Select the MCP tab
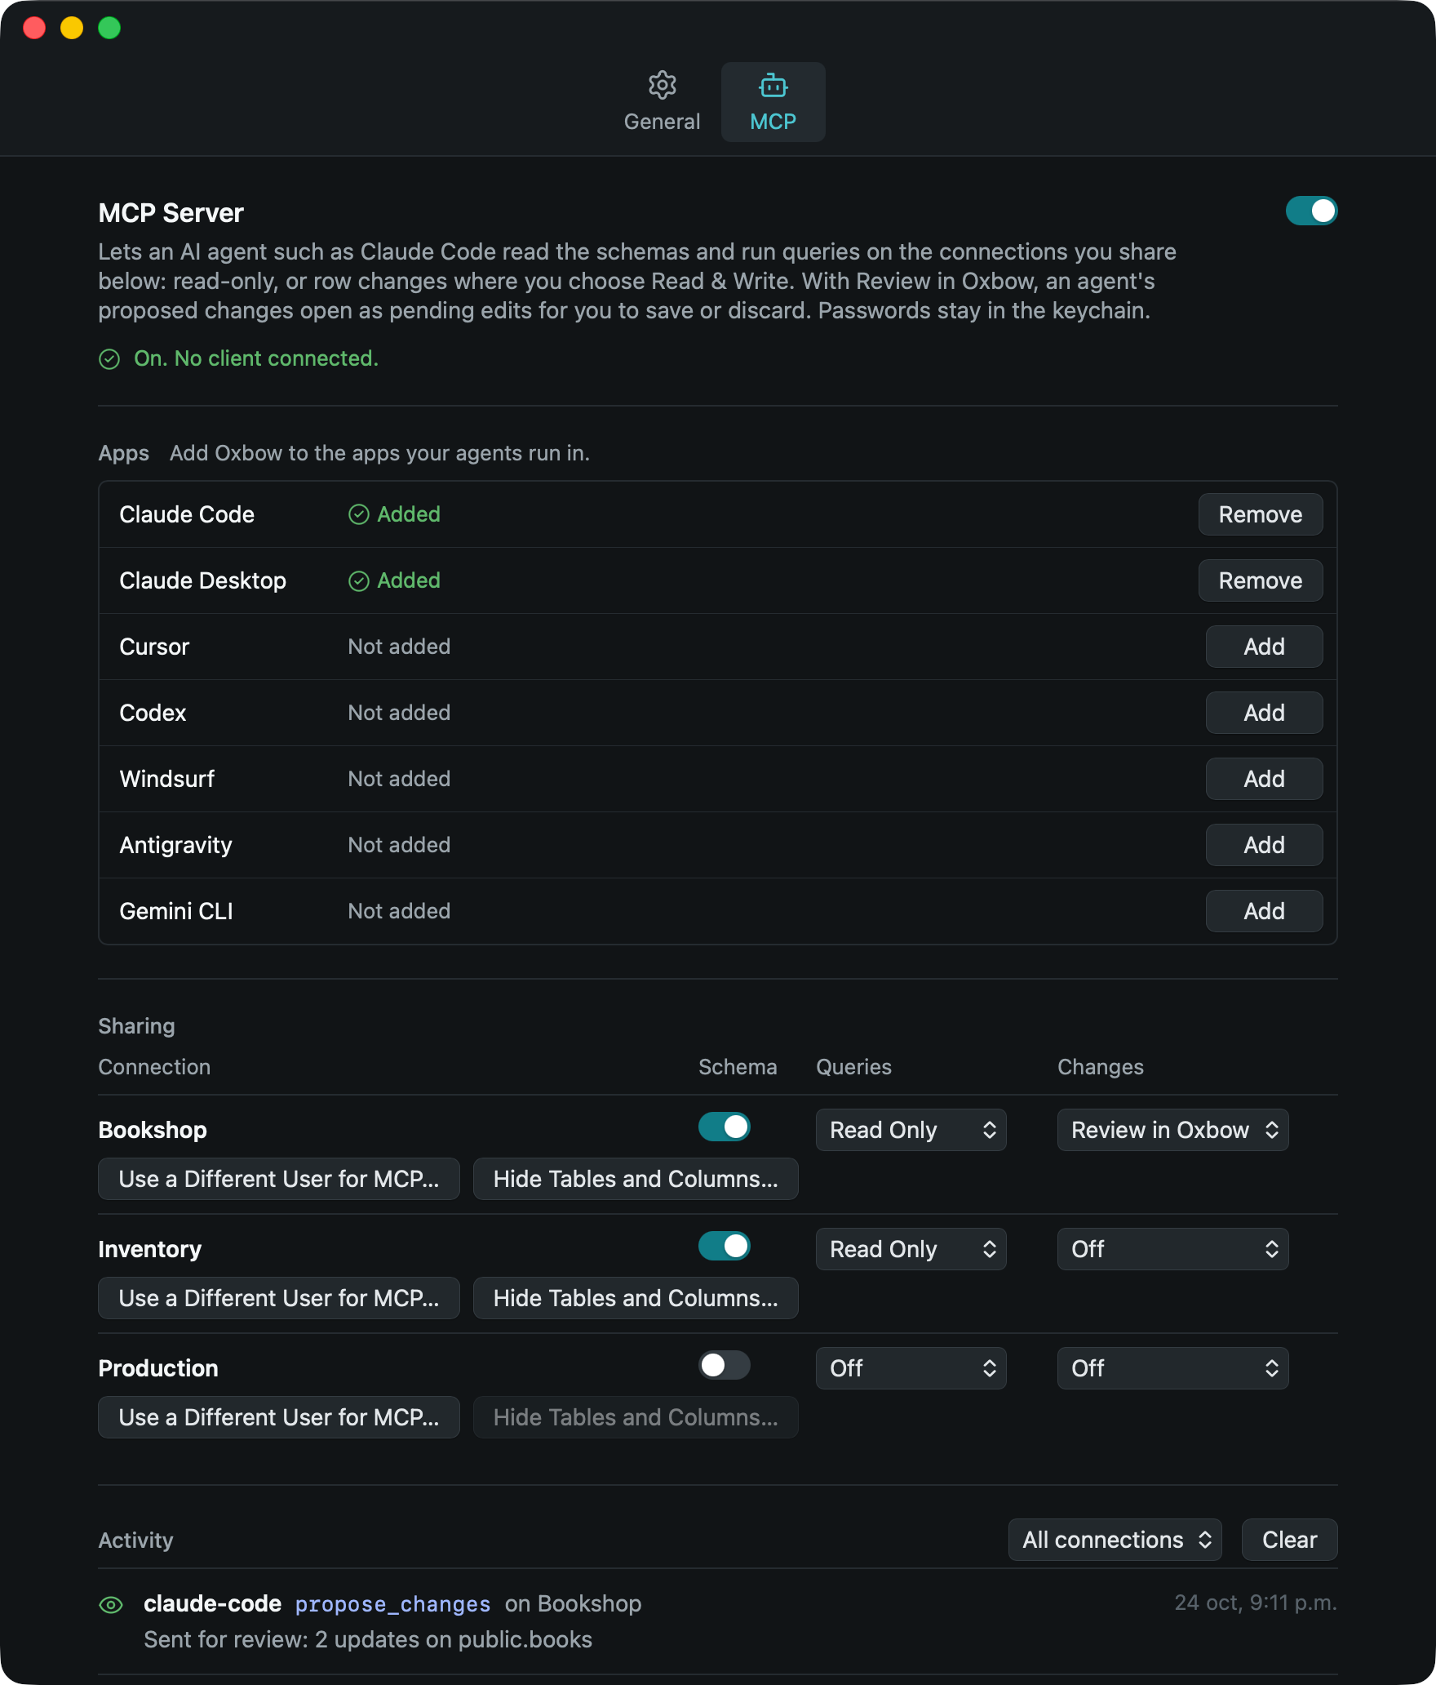This screenshot has width=1436, height=1685. (x=773, y=102)
